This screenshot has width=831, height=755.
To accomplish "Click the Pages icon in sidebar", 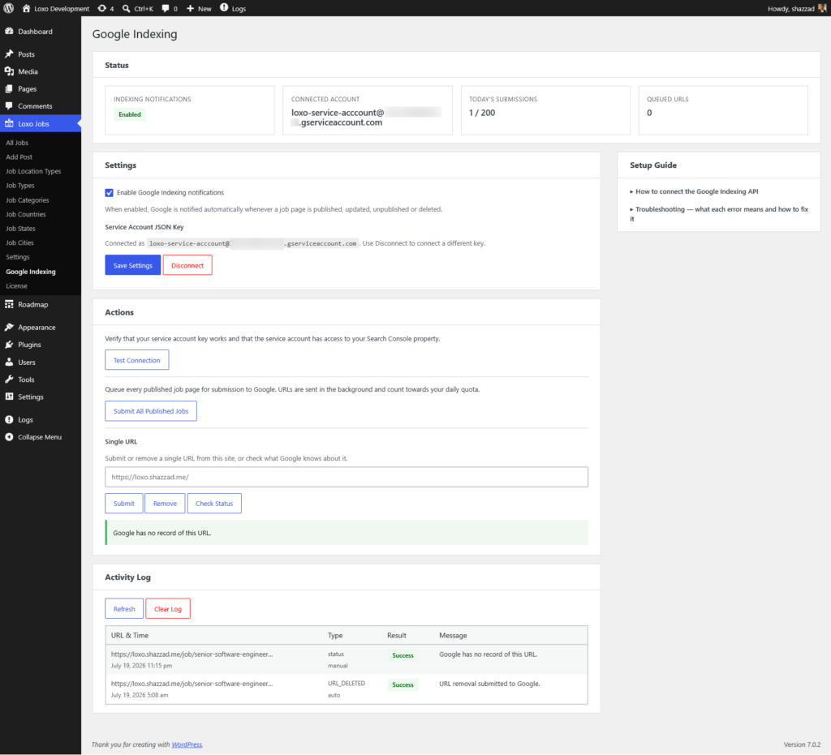I will pyautogui.click(x=9, y=89).
